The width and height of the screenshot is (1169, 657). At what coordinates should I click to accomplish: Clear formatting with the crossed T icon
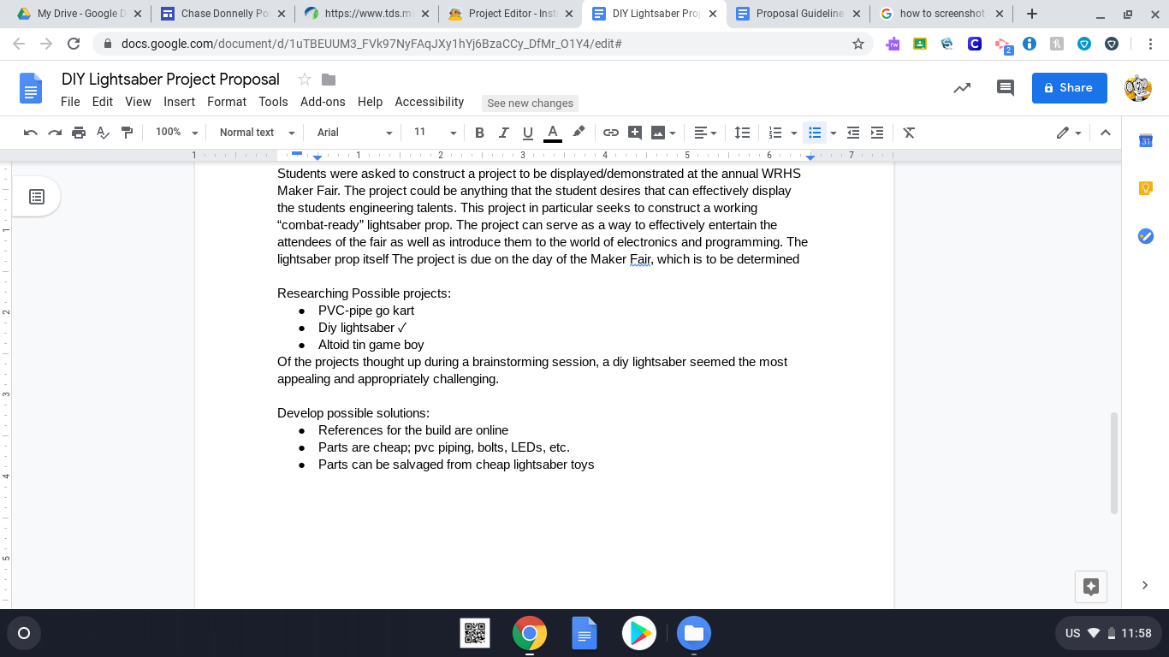(909, 133)
